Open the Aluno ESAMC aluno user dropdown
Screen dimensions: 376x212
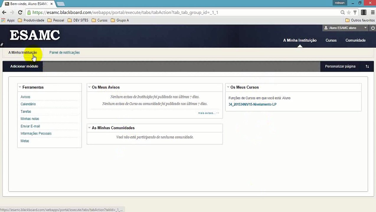pos(346,28)
